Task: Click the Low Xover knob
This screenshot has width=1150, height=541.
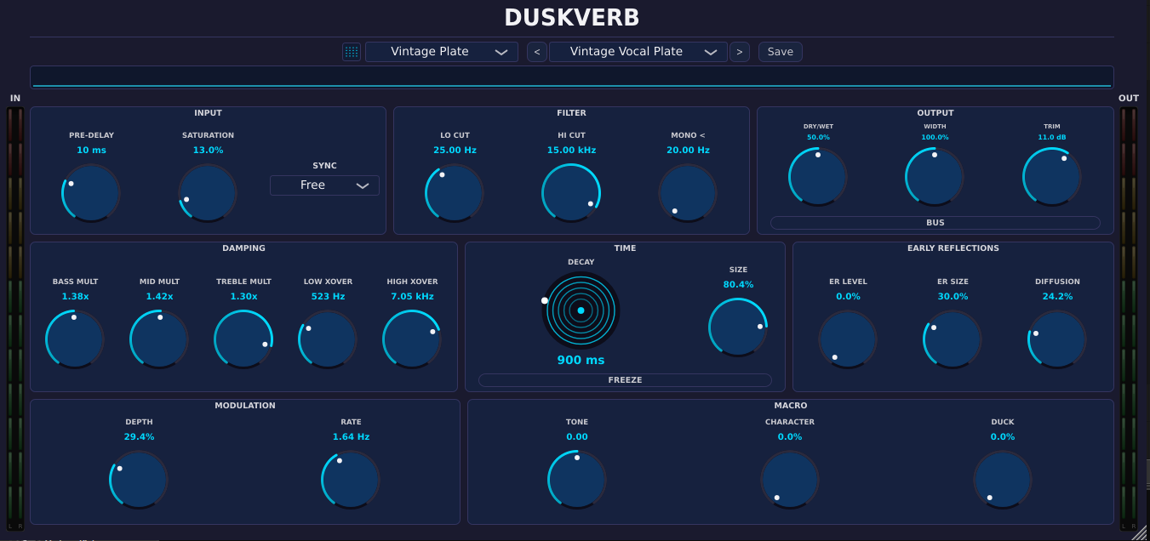Action: tap(328, 339)
